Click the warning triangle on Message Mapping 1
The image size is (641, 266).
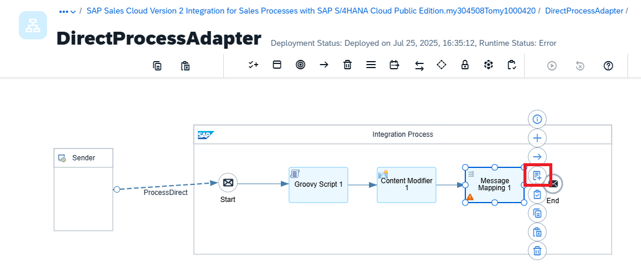[470, 197]
